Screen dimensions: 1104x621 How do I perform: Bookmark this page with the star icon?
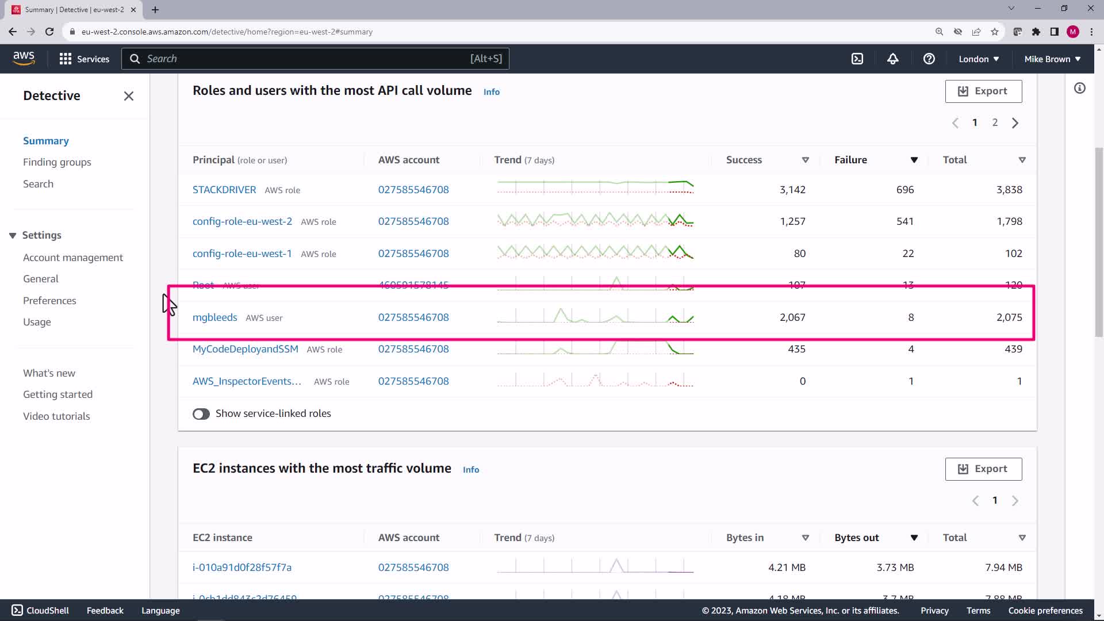click(x=995, y=32)
